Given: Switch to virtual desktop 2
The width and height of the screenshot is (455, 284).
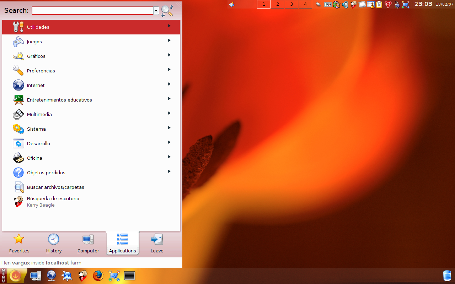Looking at the screenshot, I should click(x=278, y=4).
